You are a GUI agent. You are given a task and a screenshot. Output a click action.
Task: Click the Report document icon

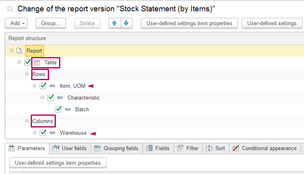point(19,51)
